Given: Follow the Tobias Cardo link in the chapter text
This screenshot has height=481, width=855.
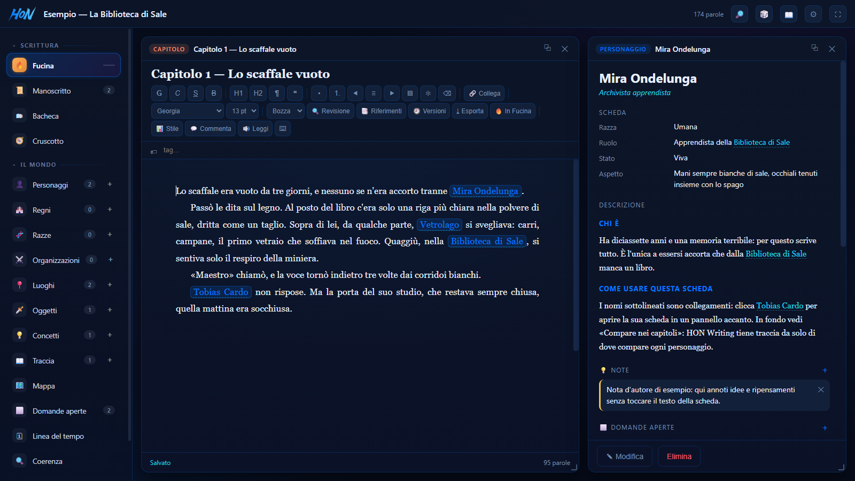Looking at the screenshot, I should pyautogui.click(x=221, y=292).
